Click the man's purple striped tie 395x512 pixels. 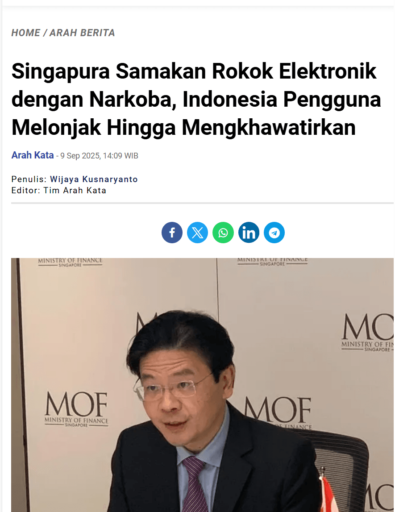pyautogui.click(x=195, y=484)
